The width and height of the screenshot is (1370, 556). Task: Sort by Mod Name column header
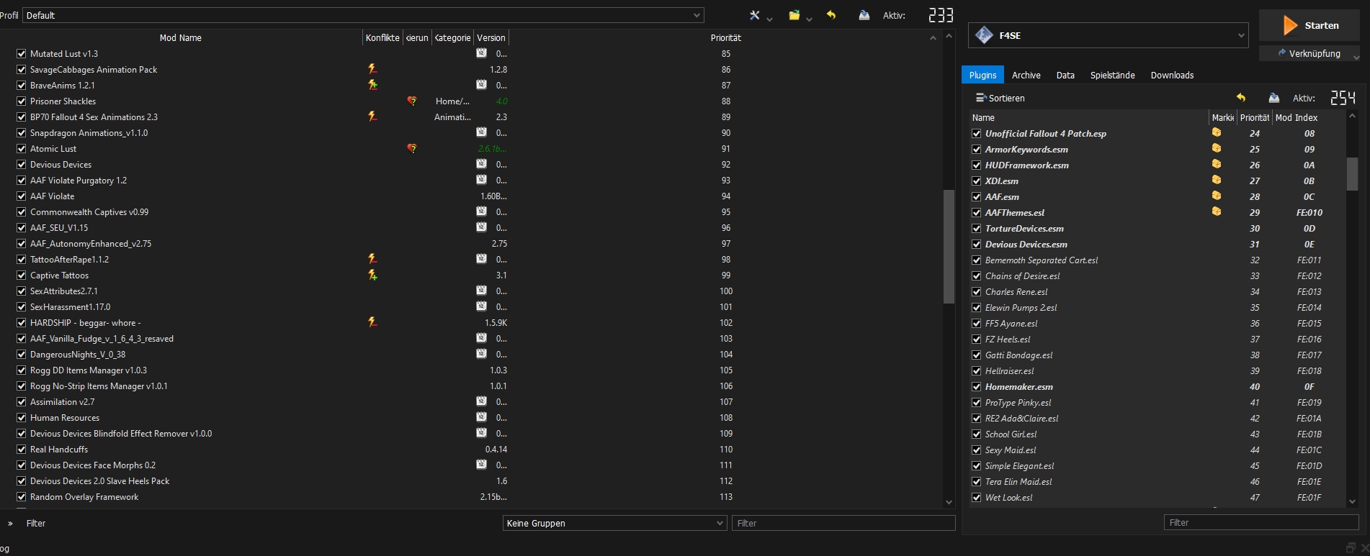[x=181, y=37]
